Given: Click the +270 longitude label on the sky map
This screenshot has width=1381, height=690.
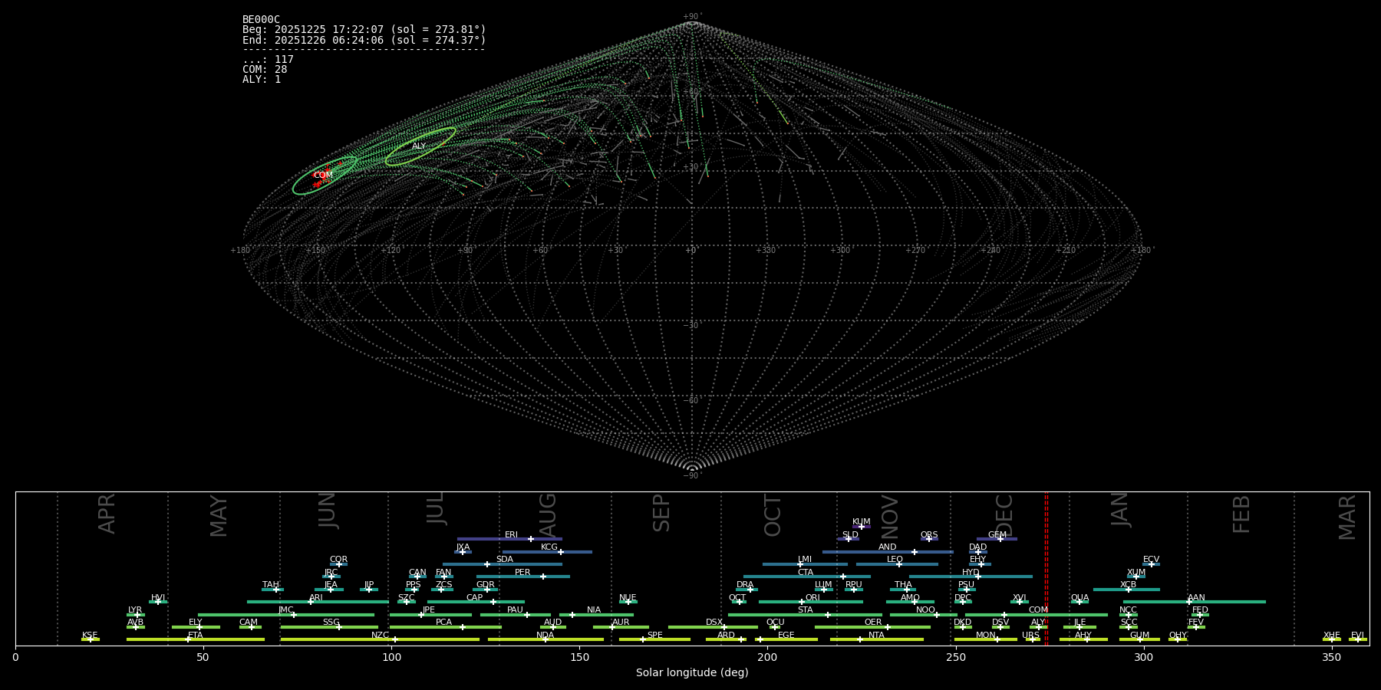Looking at the screenshot, I should click(915, 251).
